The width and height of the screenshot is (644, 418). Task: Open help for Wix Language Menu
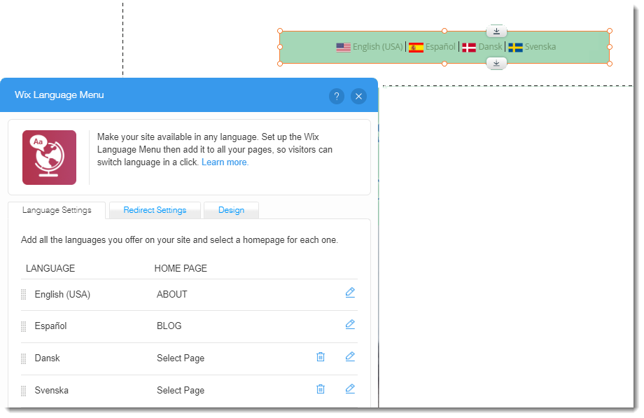337,96
